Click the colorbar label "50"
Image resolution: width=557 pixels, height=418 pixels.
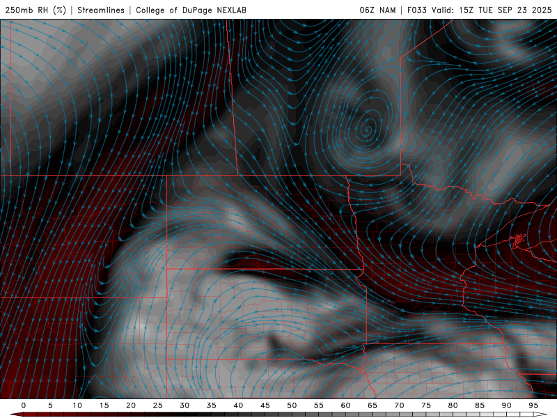point(292,405)
